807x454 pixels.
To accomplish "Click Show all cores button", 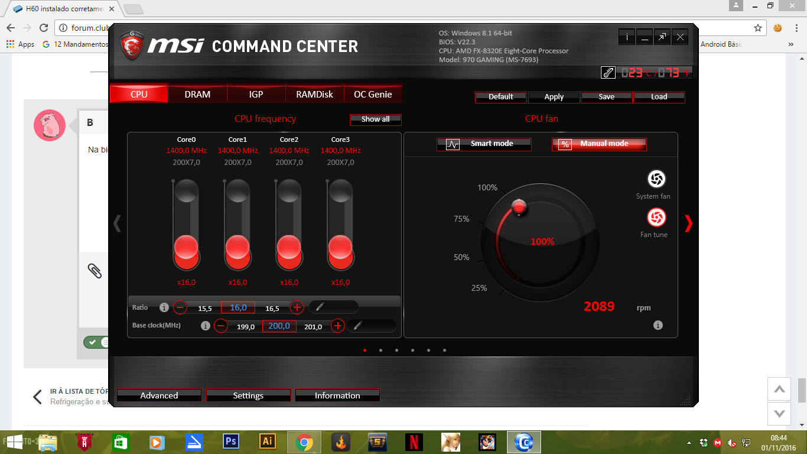I will (376, 119).
